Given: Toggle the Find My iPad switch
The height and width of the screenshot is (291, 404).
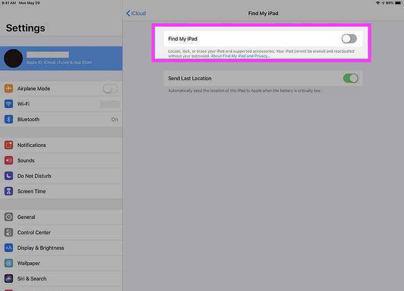Looking at the screenshot, I should [x=349, y=39].
